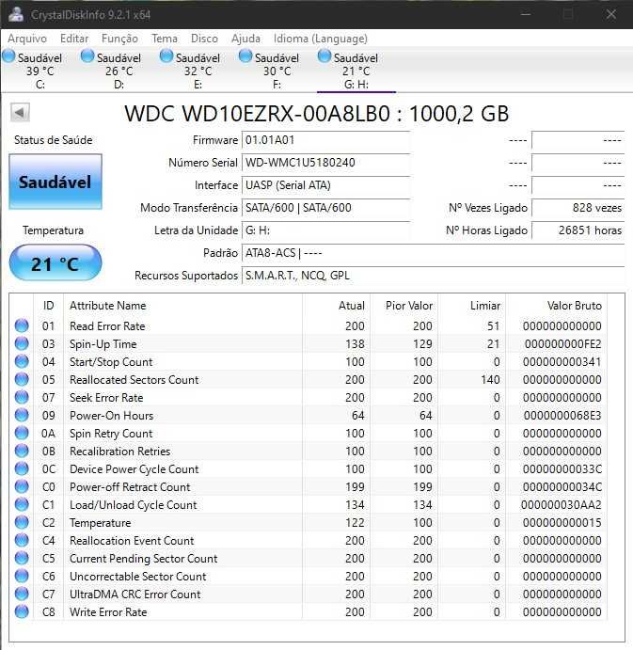Click the transfer mode field SATA/600

325,207
